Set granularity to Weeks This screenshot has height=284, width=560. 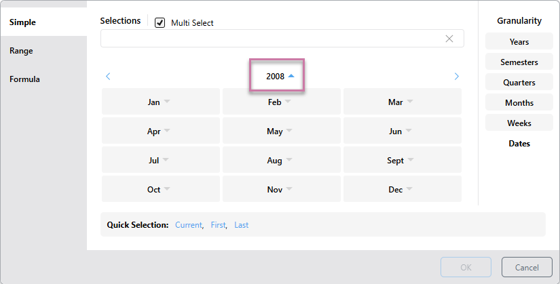tap(519, 123)
